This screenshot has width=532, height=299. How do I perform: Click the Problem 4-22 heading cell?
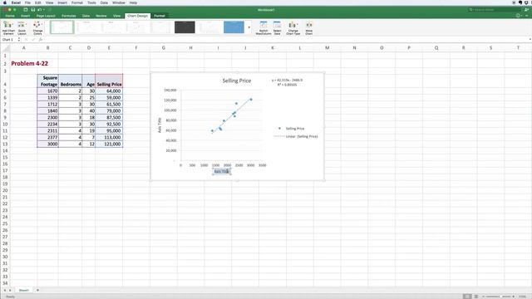coord(30,63)
